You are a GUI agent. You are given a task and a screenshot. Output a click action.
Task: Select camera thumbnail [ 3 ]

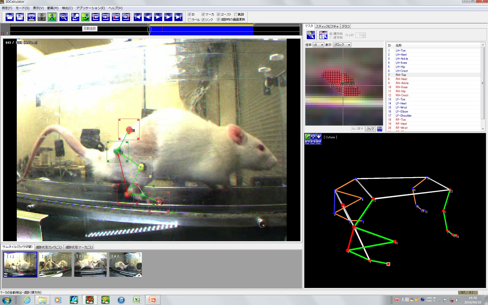[x=90, y=264]
